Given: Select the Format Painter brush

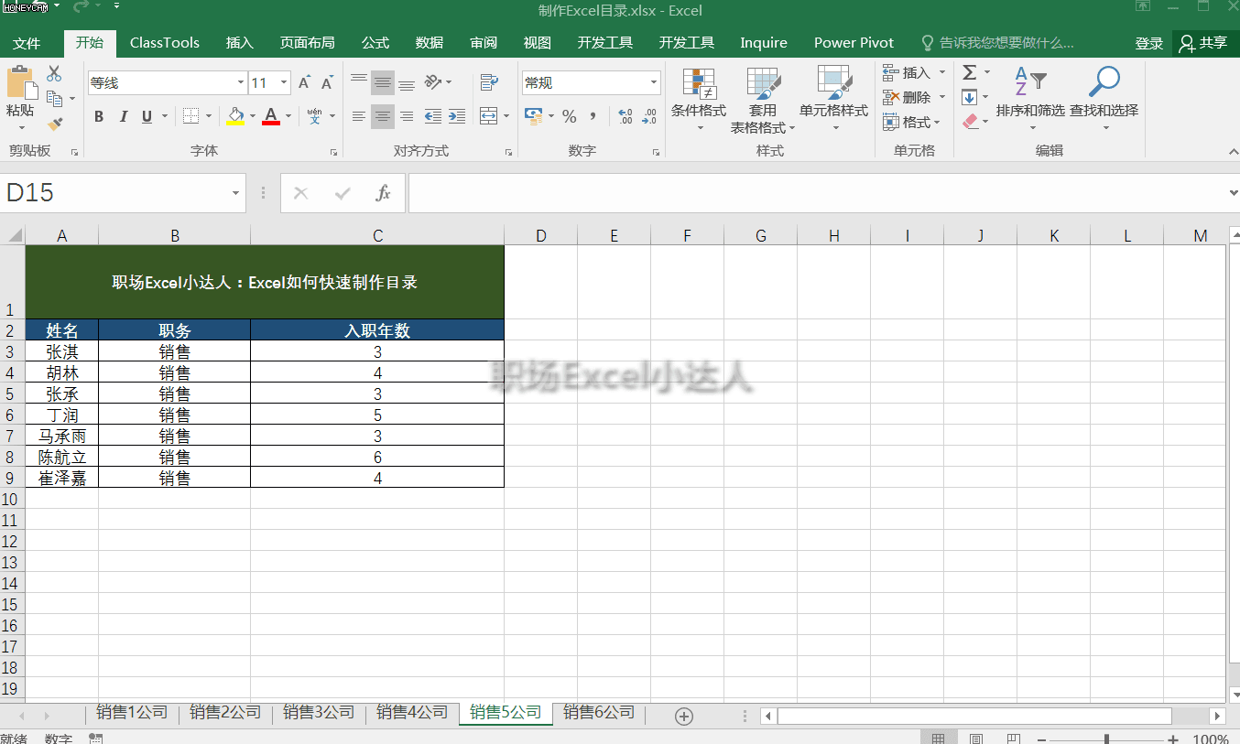Looking at the screenshot, I should pos(55,123).
